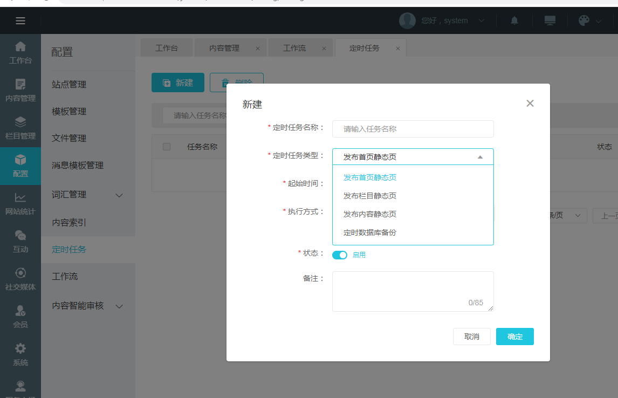Click the 确定 button
The height and width of the screenshot is (398, 618).
pos(514,337)
